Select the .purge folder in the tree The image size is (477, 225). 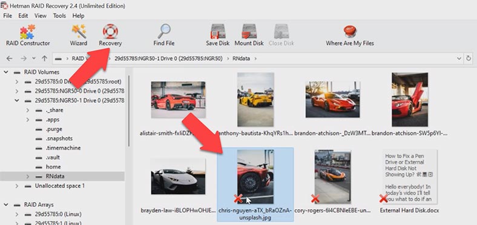click(x=54, y=129)
